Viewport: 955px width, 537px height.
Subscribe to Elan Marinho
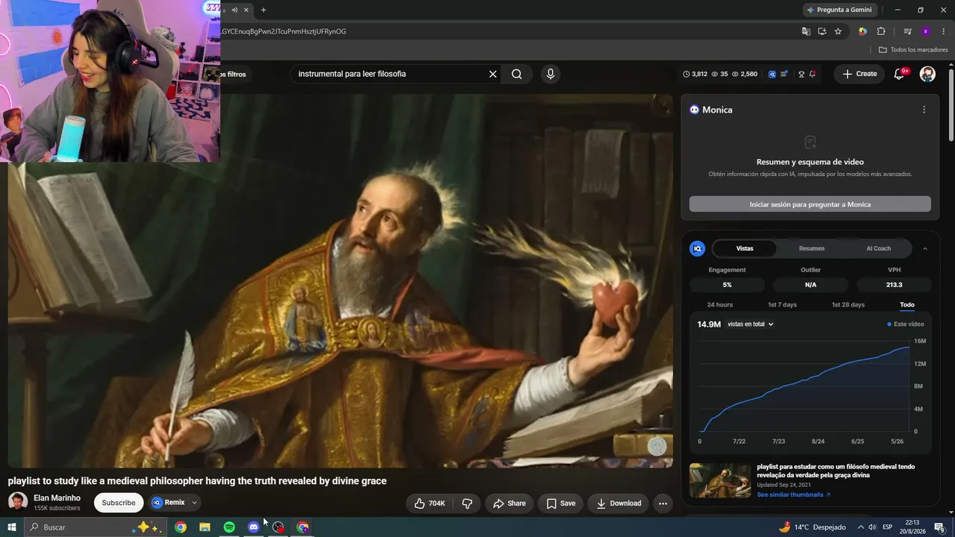(x=119, y=503)
